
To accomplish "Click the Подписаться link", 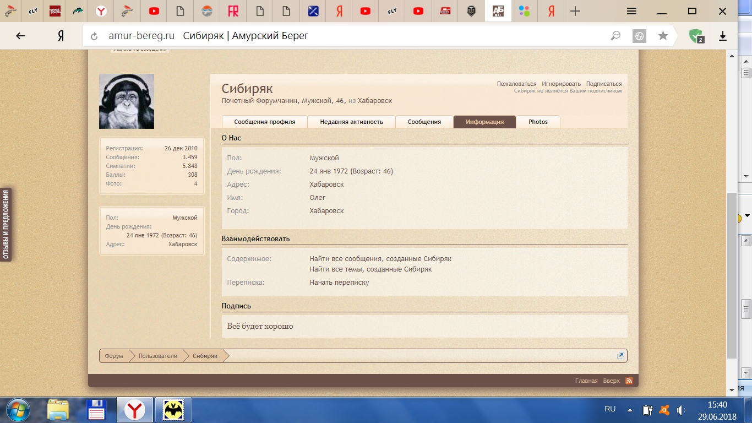I will (x=603, y=84).
